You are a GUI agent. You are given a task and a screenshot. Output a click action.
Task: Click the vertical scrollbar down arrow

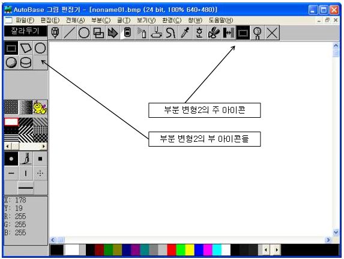336,232
